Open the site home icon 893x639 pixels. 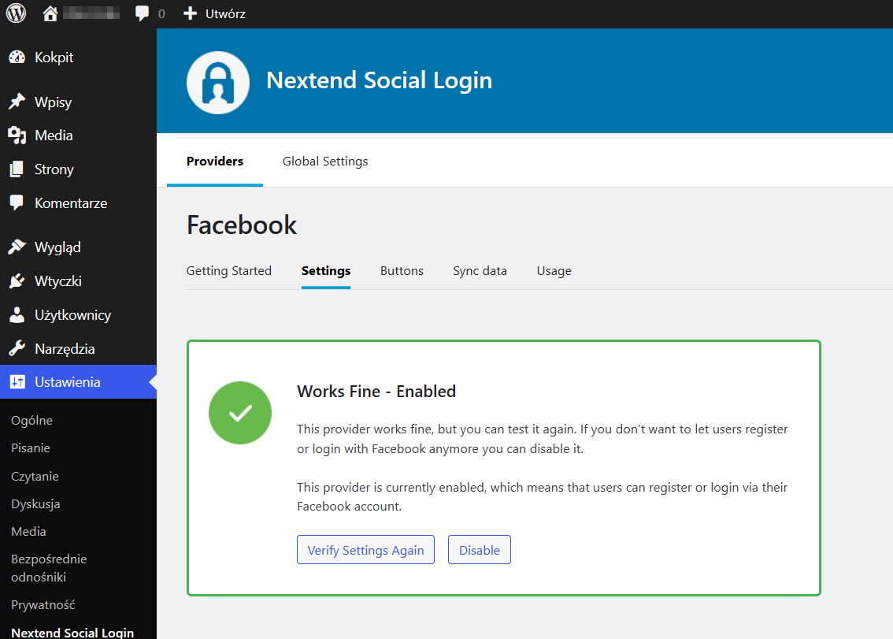(x=50, y=13)
